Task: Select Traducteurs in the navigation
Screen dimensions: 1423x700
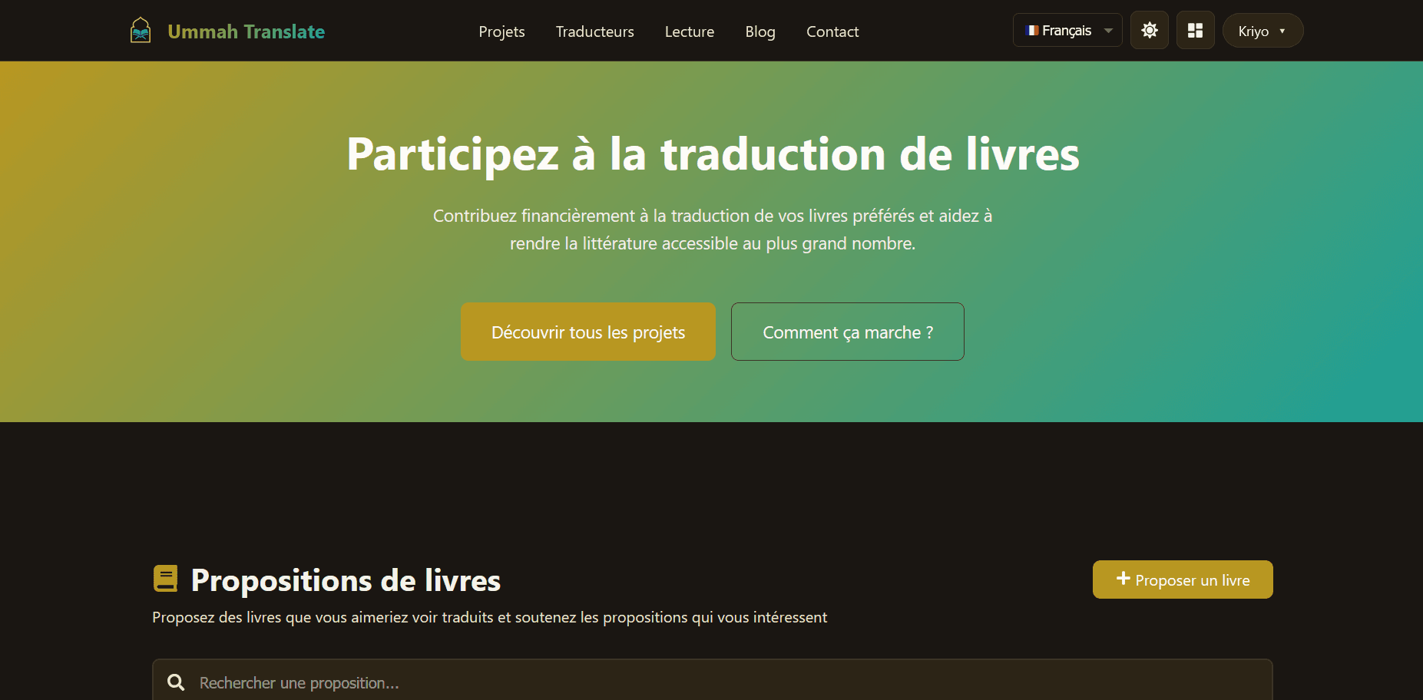Action: tap(594, 31)
